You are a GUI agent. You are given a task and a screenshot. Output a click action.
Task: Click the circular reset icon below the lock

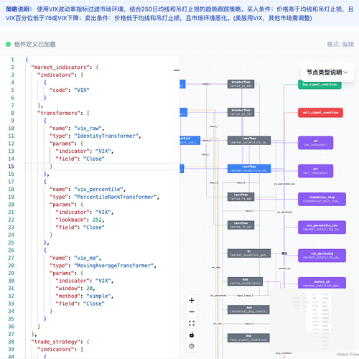[x=192, y=346]
